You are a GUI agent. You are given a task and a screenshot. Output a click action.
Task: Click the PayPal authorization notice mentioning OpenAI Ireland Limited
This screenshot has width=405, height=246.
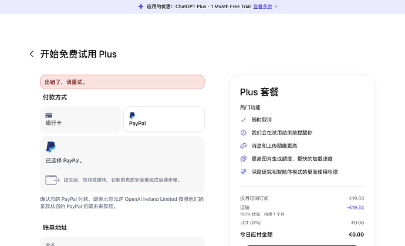tap(122, 203)
